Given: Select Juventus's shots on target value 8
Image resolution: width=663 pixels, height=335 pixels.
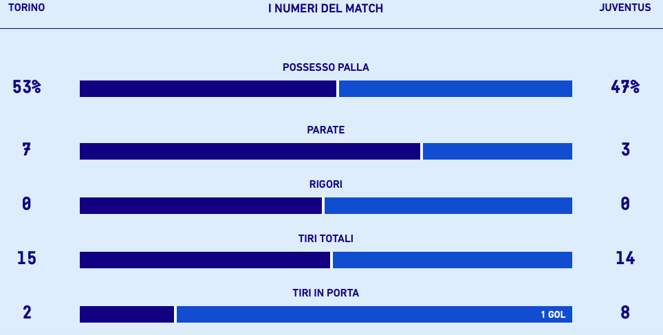Looking at the screenshot, I should tap(625, 312).
